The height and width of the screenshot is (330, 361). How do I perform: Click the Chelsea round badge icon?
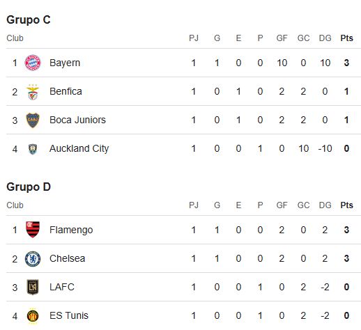[x=33, y=259]
